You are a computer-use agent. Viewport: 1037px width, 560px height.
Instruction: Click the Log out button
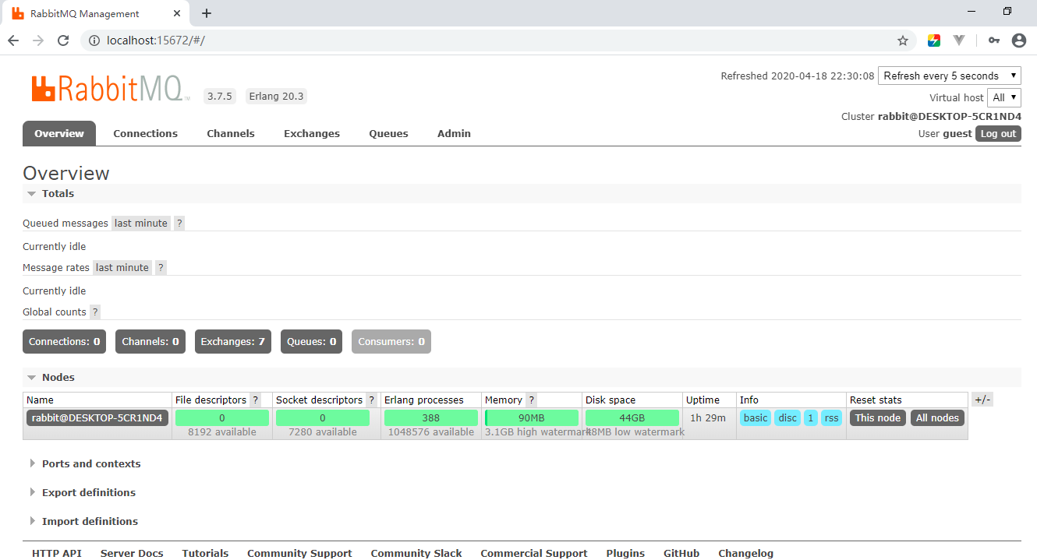coord(998,134)
